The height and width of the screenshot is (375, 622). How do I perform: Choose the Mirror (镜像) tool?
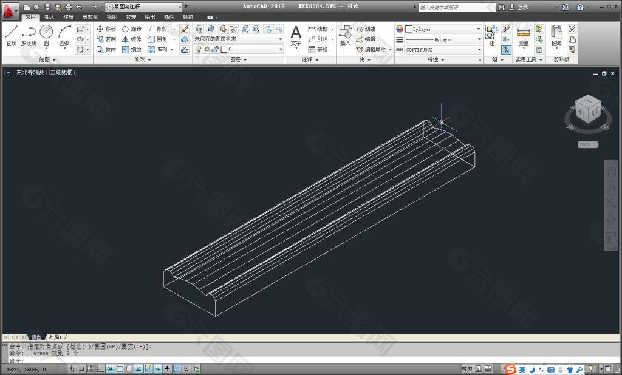click(x=131, y=39)
